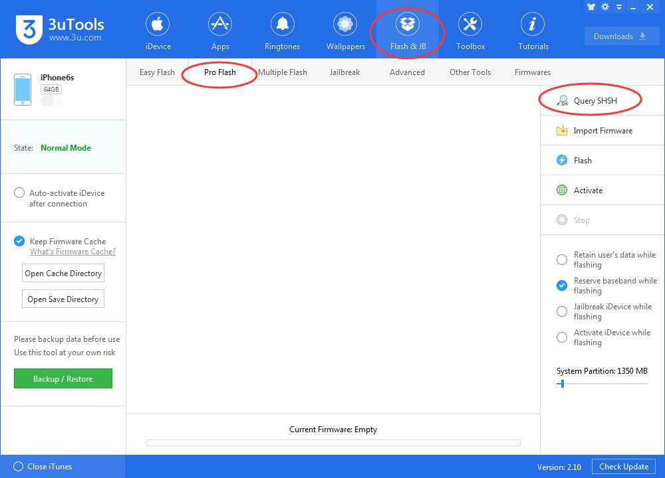The width and height of the screenshot is (665, 478).
Task: Click Open Cache Directory button
Action: 63,274
